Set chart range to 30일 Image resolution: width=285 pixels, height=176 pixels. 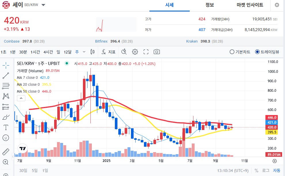coord(23,171)
